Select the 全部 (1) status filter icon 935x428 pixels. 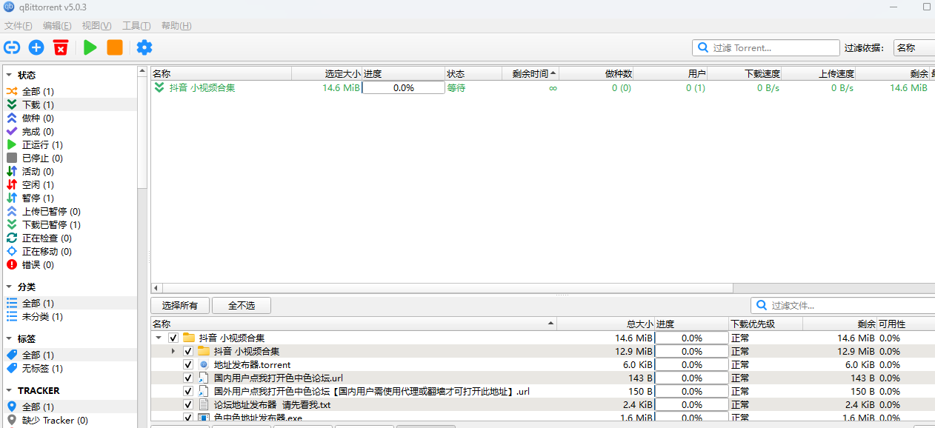[x=12, y=91]
